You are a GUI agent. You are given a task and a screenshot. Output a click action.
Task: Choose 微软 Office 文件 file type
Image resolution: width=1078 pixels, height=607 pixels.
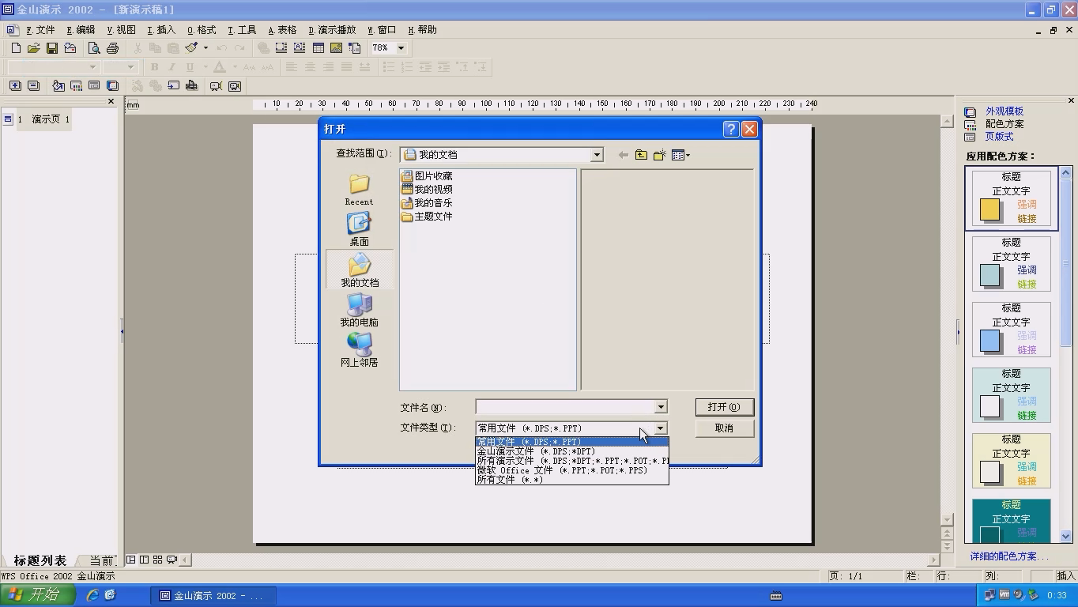(x=571, y=470)
